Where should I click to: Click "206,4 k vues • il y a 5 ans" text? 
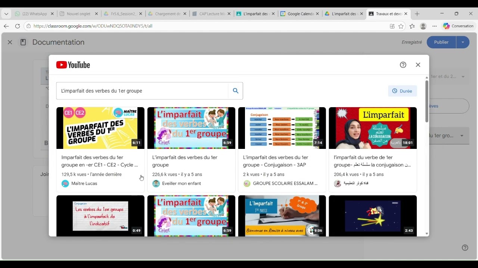click(x=358, y=174)
